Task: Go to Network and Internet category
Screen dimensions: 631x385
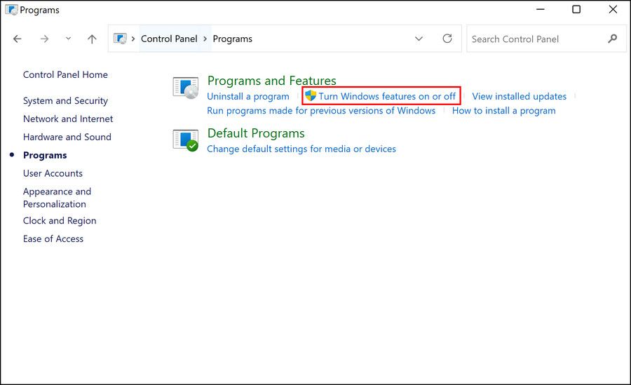Action: [x=68, y=119]
